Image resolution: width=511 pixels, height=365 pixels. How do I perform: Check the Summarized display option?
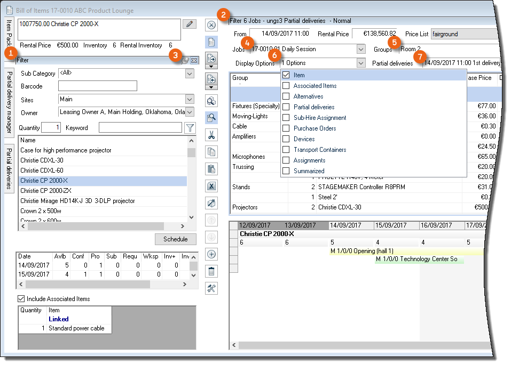tap(286, 171)
